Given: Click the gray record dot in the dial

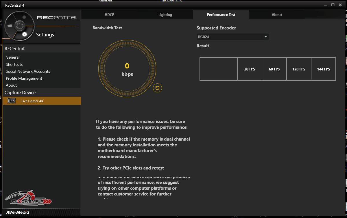Looking at the screenshot, I should (x=24, y=17).
